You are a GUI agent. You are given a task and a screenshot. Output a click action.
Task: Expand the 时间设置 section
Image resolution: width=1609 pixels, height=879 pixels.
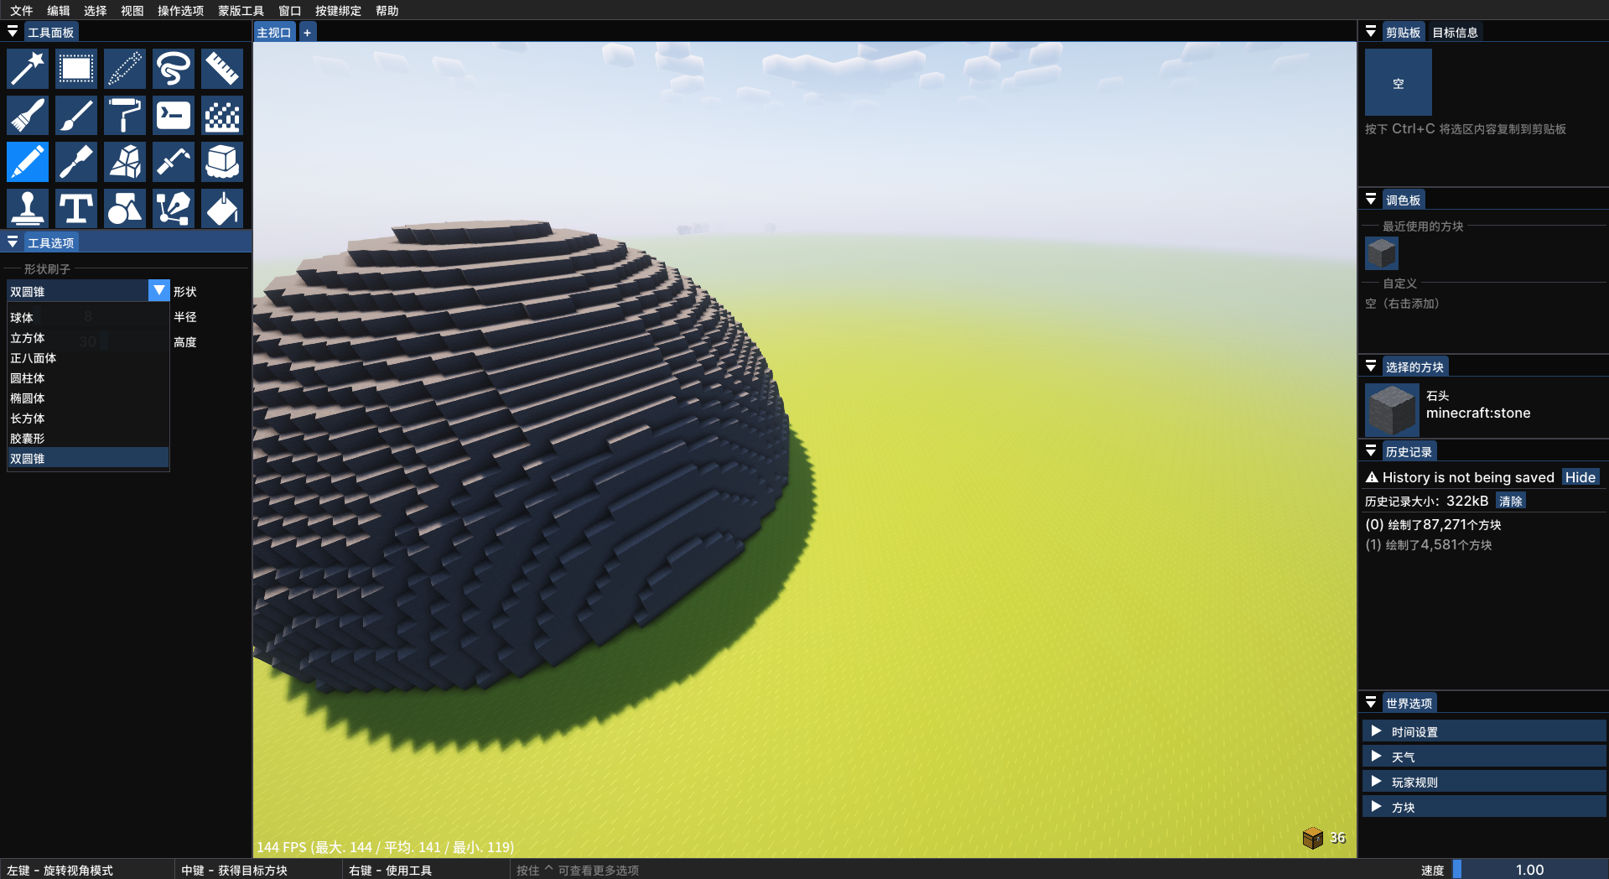[1484, 731]
